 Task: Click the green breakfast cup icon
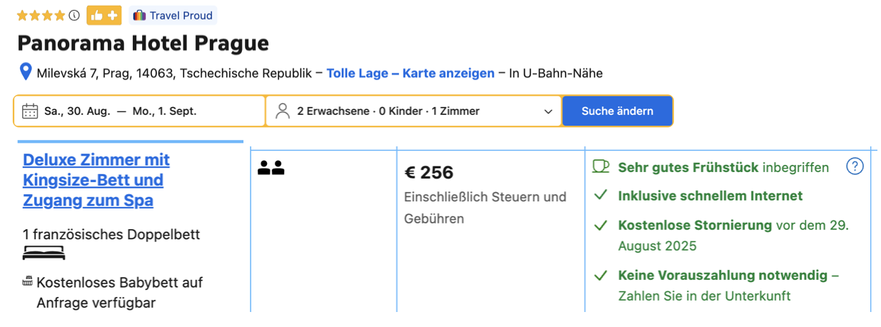[601, 166]
